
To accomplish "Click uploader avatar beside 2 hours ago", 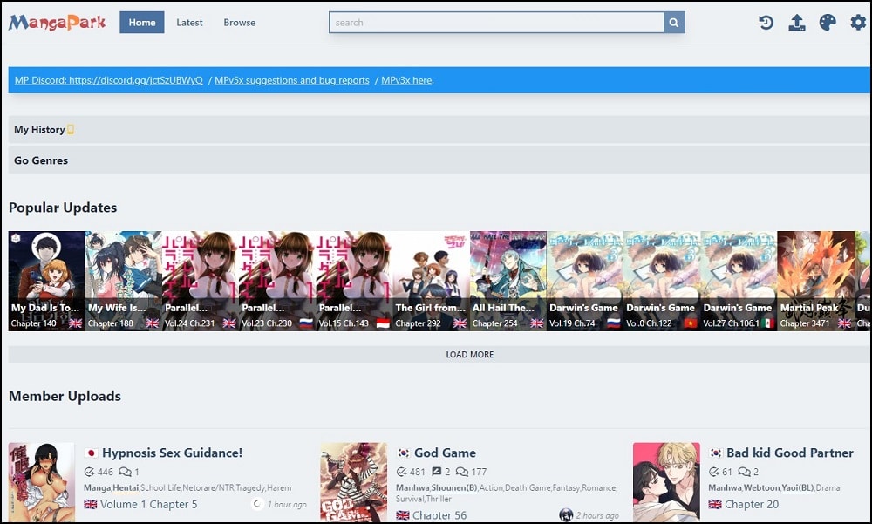I will point(566,515).
